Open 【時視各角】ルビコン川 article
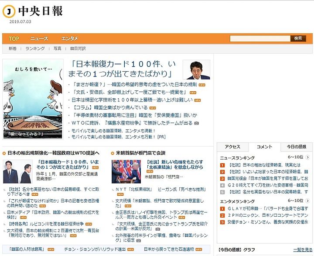 point(45,224)
